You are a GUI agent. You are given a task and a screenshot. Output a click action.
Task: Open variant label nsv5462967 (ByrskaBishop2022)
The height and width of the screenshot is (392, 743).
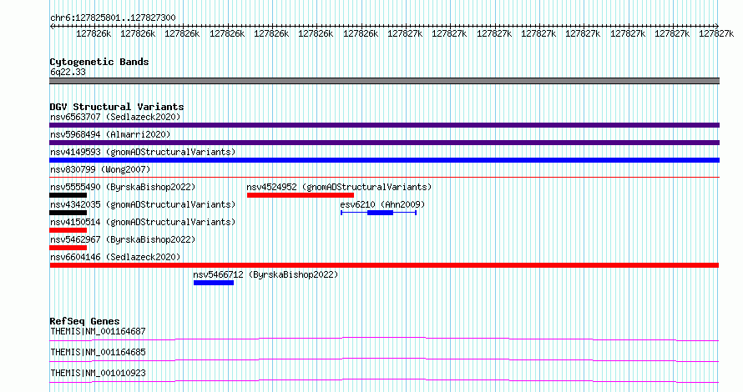123,239
